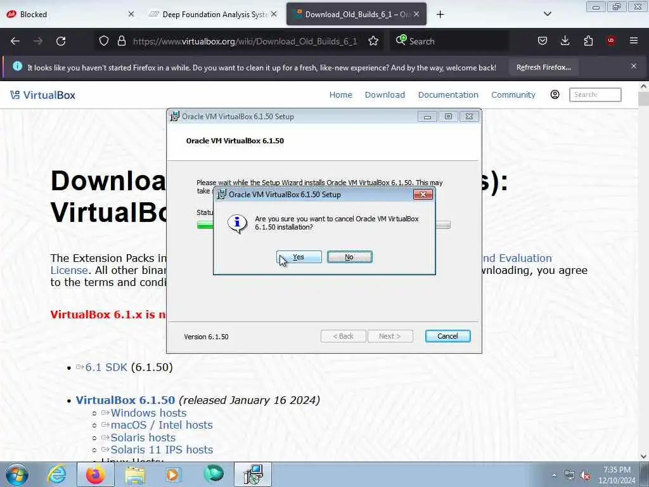Click the user account icon
The width and height of the screenshot is (649, 487).
[555, 95]
